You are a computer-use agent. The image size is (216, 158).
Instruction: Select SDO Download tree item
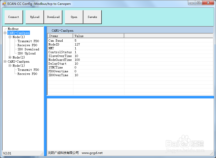coord(28,49)
